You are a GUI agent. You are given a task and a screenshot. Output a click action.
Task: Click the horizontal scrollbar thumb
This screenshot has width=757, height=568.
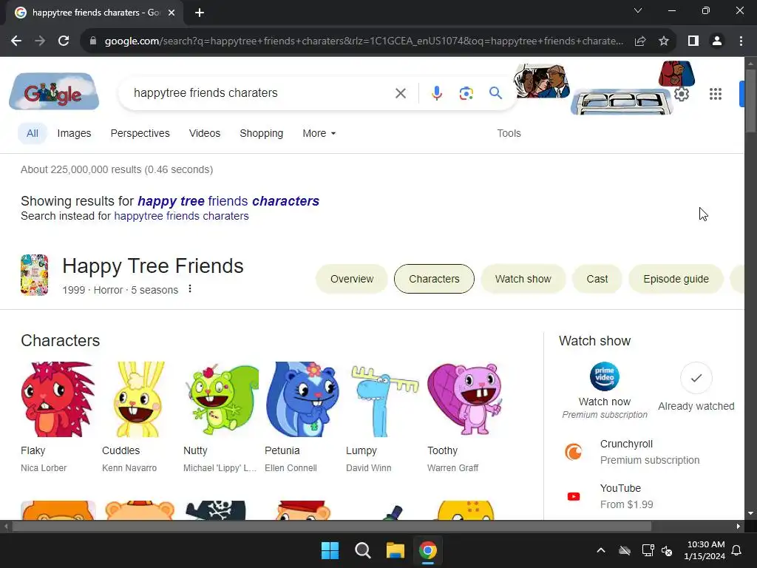click(x=332, y=527)
